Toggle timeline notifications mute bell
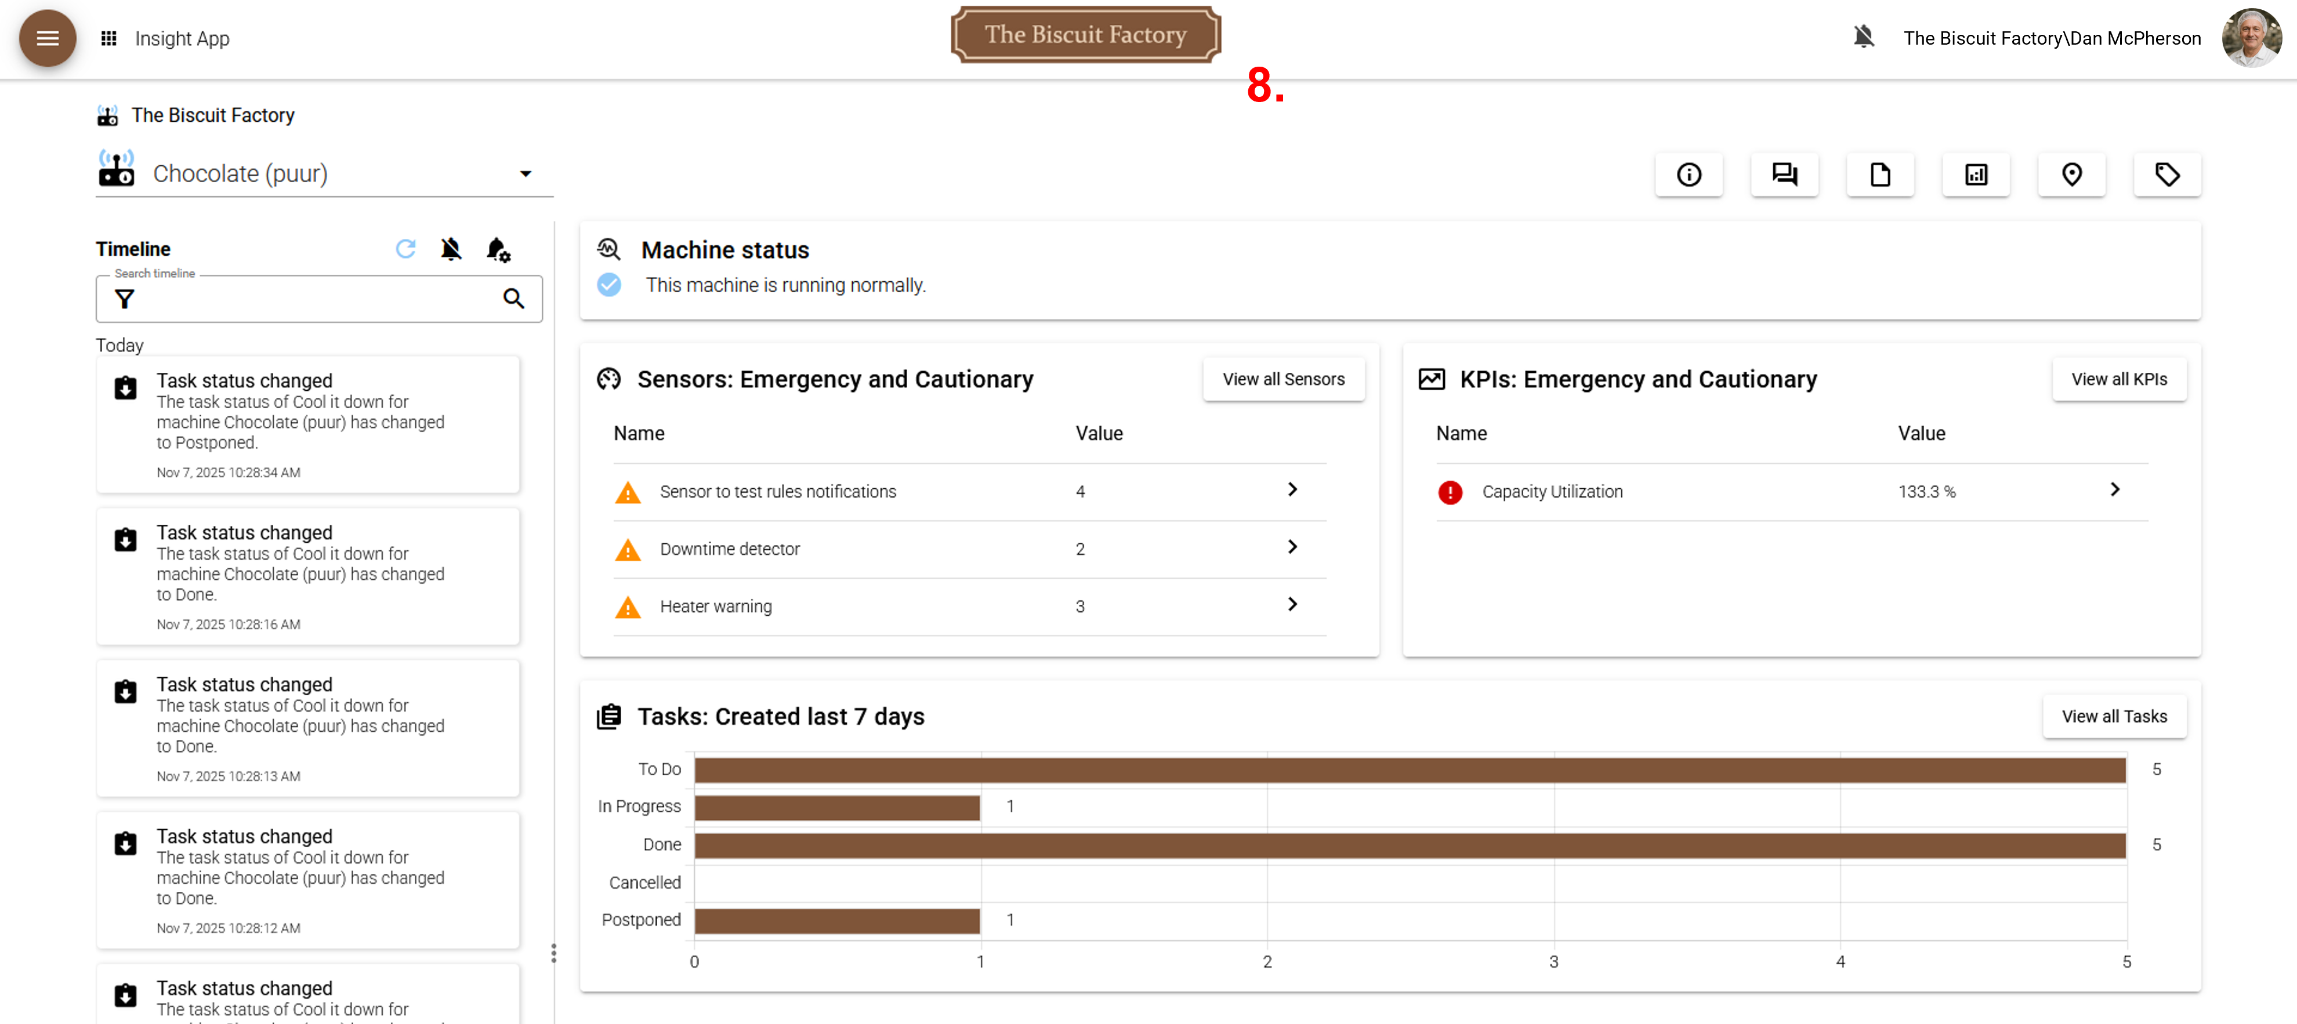 click(451, 249)
